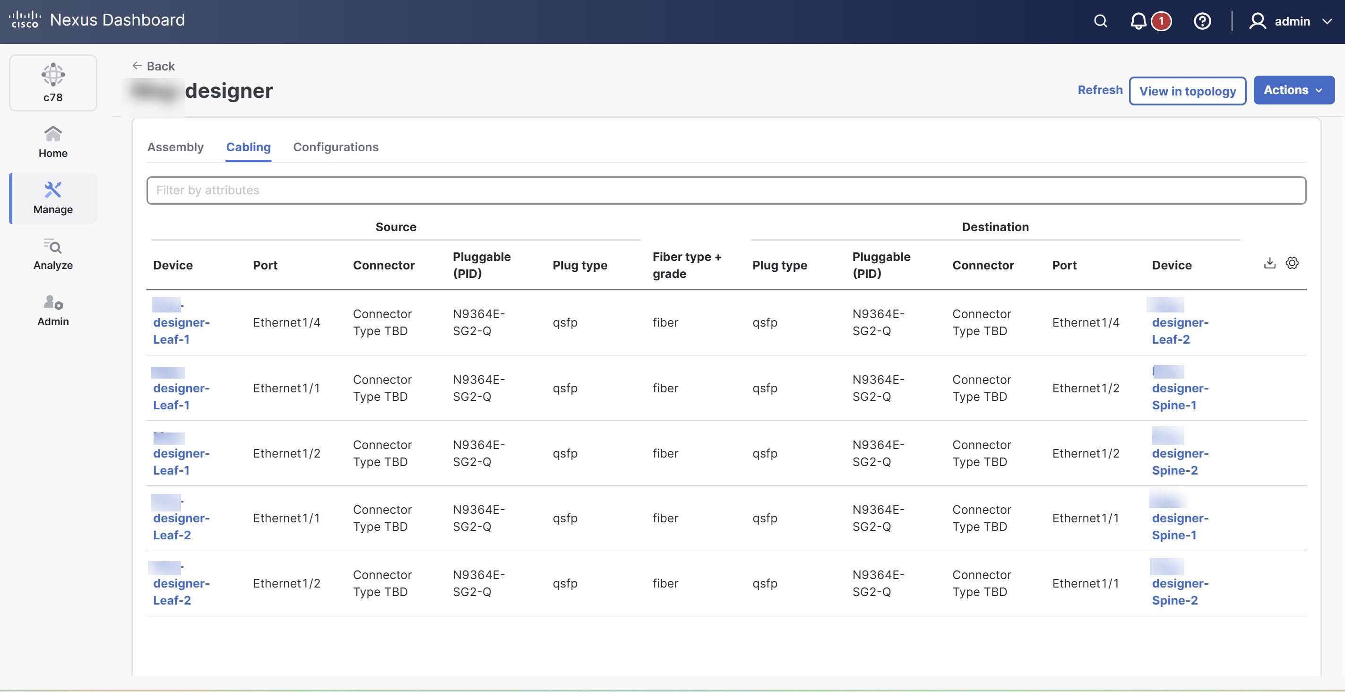This screenshot has height=692, width=1345.
Task: Switch to the Configurations tab
Action: click(336, 147)
